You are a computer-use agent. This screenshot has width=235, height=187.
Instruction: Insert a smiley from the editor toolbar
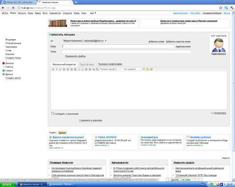[147, 69]
